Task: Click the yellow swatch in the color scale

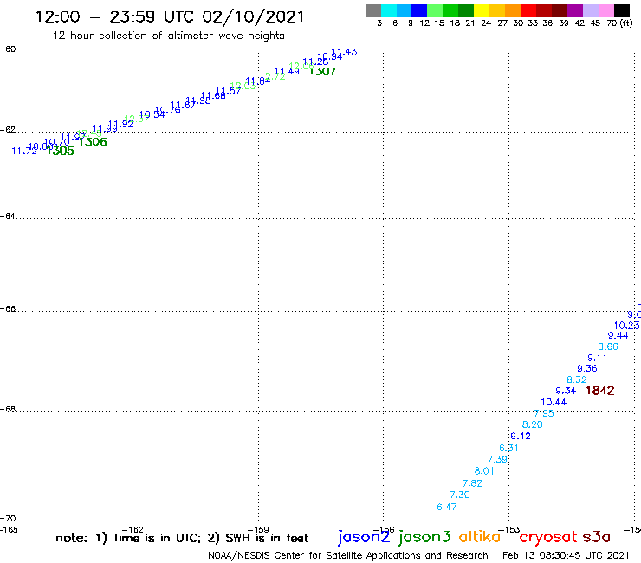Action: pyautogui.click(x=482, y=10)
